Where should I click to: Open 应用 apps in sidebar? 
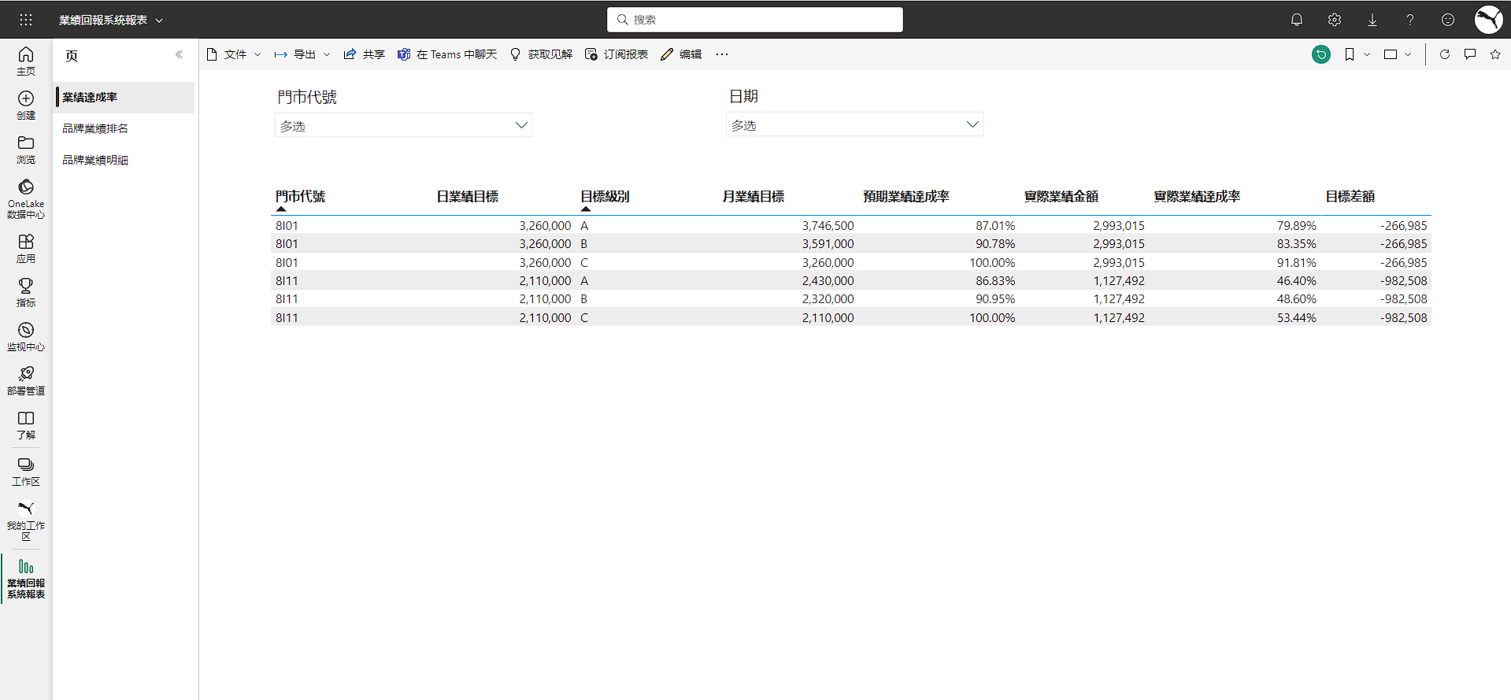click(26, 248)
